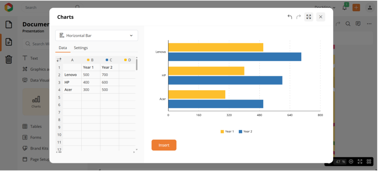Open the comments icon in editor toolbar
The height and width of the screenshot is (171, 378).
[358, 24]
